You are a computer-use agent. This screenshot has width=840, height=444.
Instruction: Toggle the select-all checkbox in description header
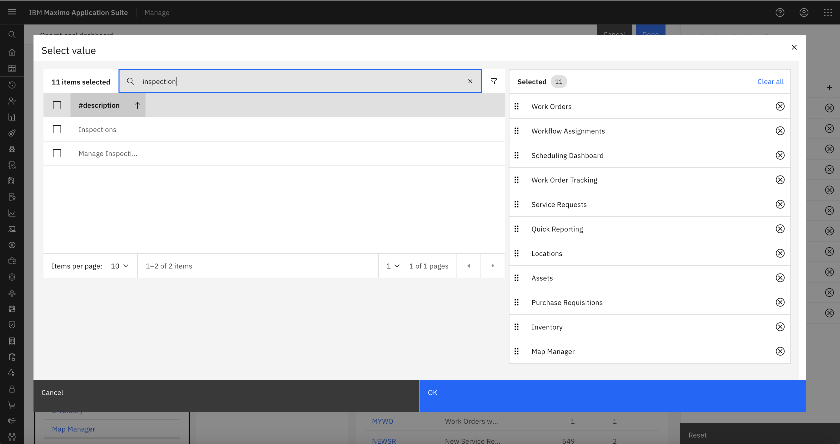57,105
